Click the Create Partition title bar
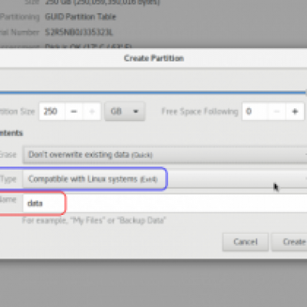Viewport: 307px width, 307px height. (153, 58)
